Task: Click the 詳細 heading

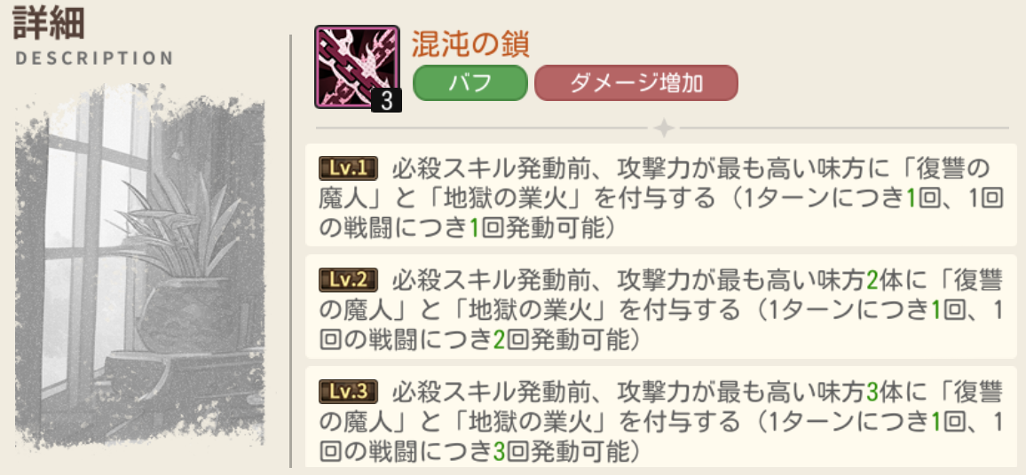Action: click(x=49, y=24)
